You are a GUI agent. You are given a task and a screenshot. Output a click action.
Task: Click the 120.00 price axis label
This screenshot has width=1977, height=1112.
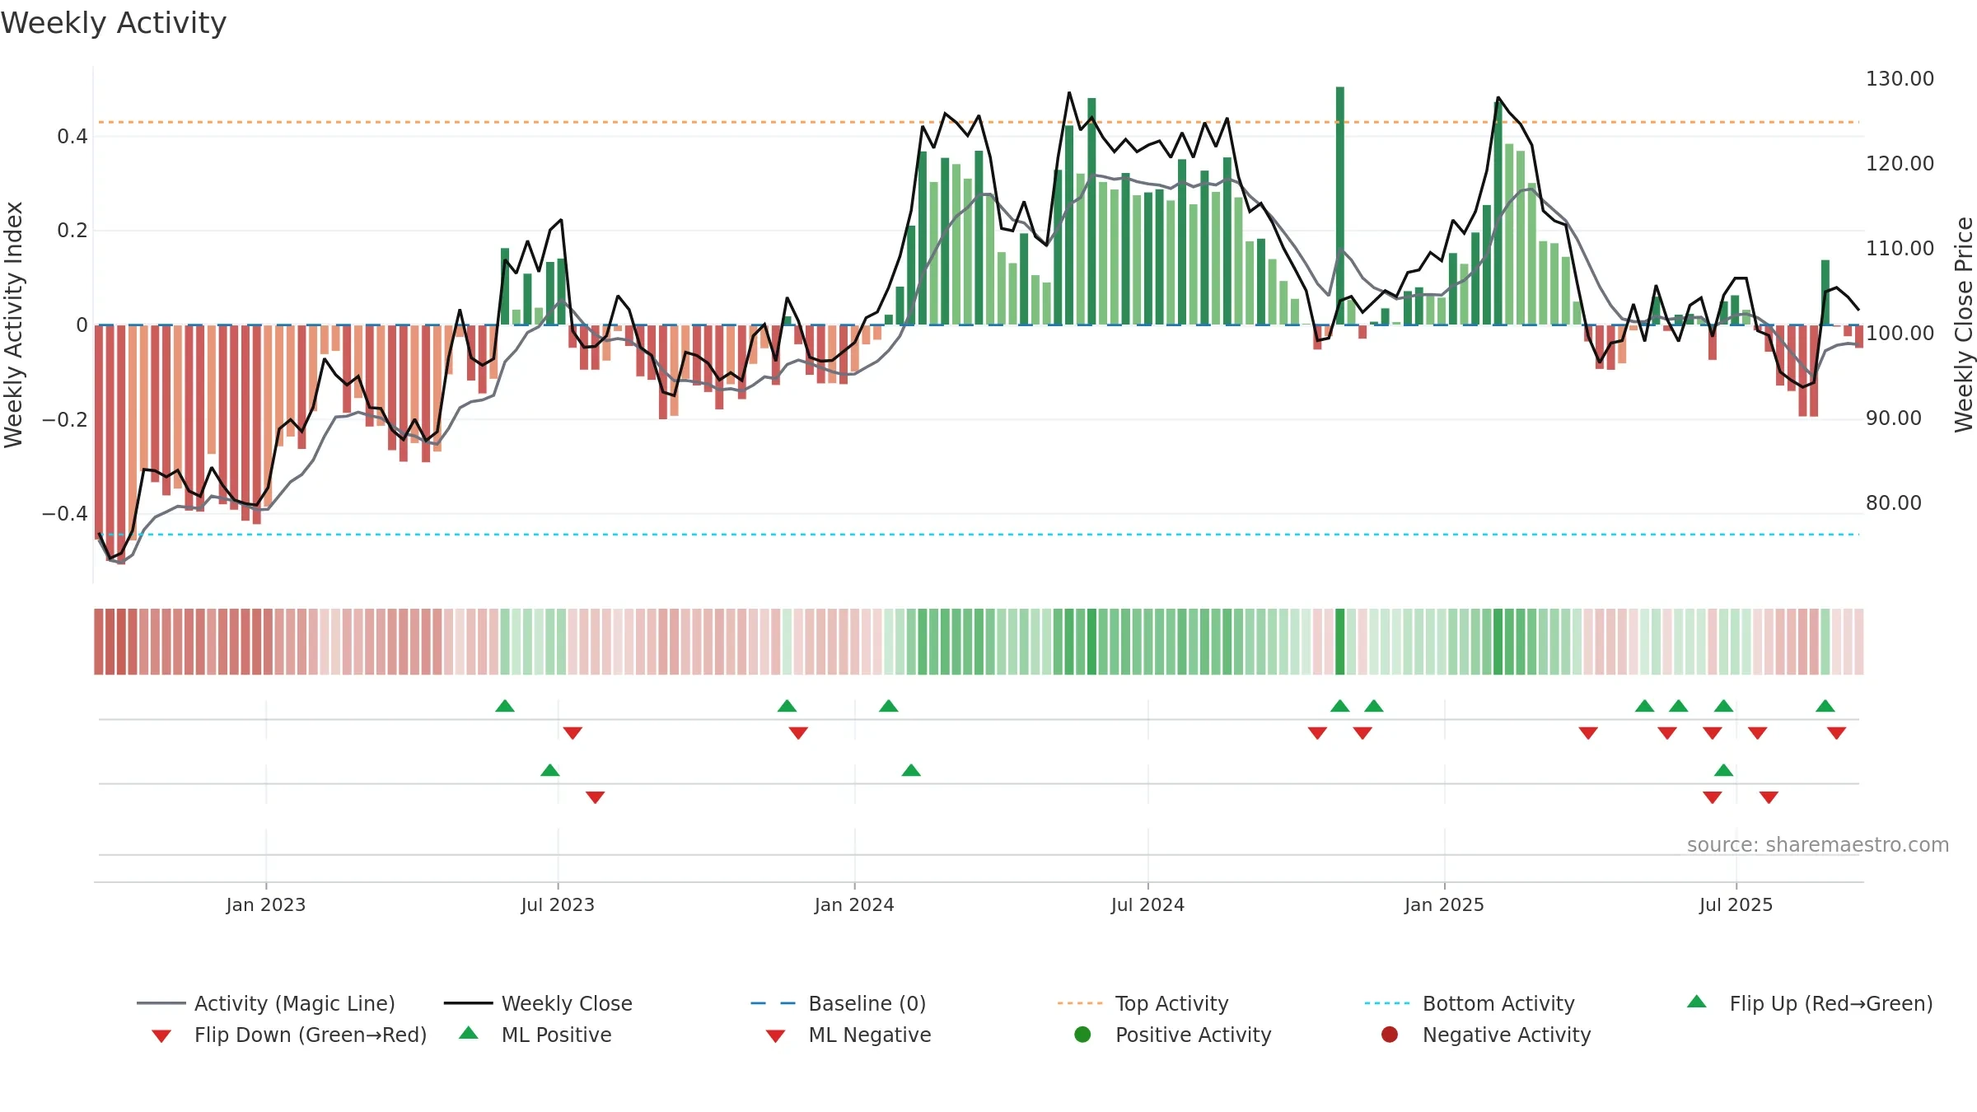click(x=1900, y=164)
